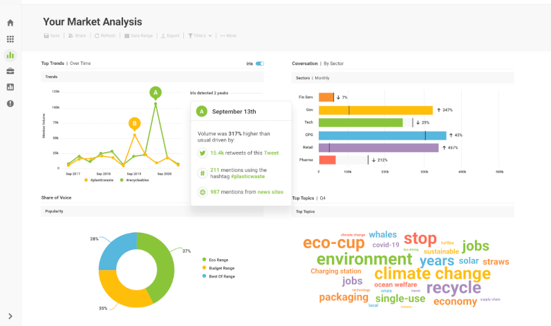551x326 pixels.
Task: Click the hashtag icon in peak popup
Action: point(202,173)
